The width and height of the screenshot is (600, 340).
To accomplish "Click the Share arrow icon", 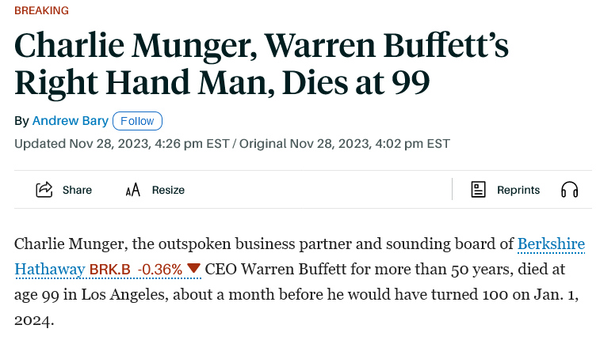I will pos(44,190).
